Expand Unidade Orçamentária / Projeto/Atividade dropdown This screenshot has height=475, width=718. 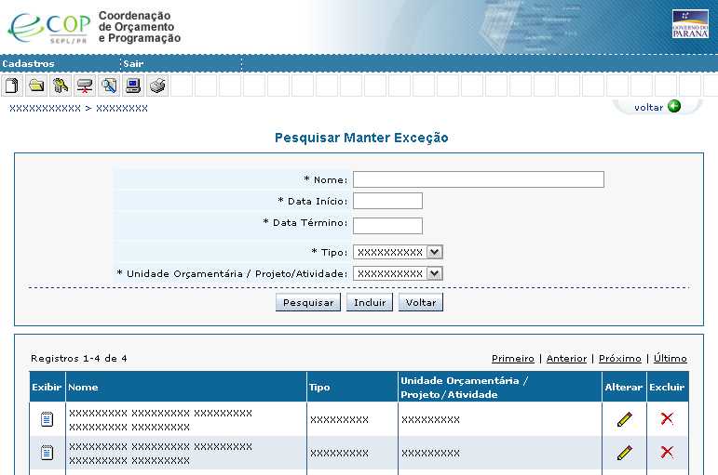(x=435, y=273)
